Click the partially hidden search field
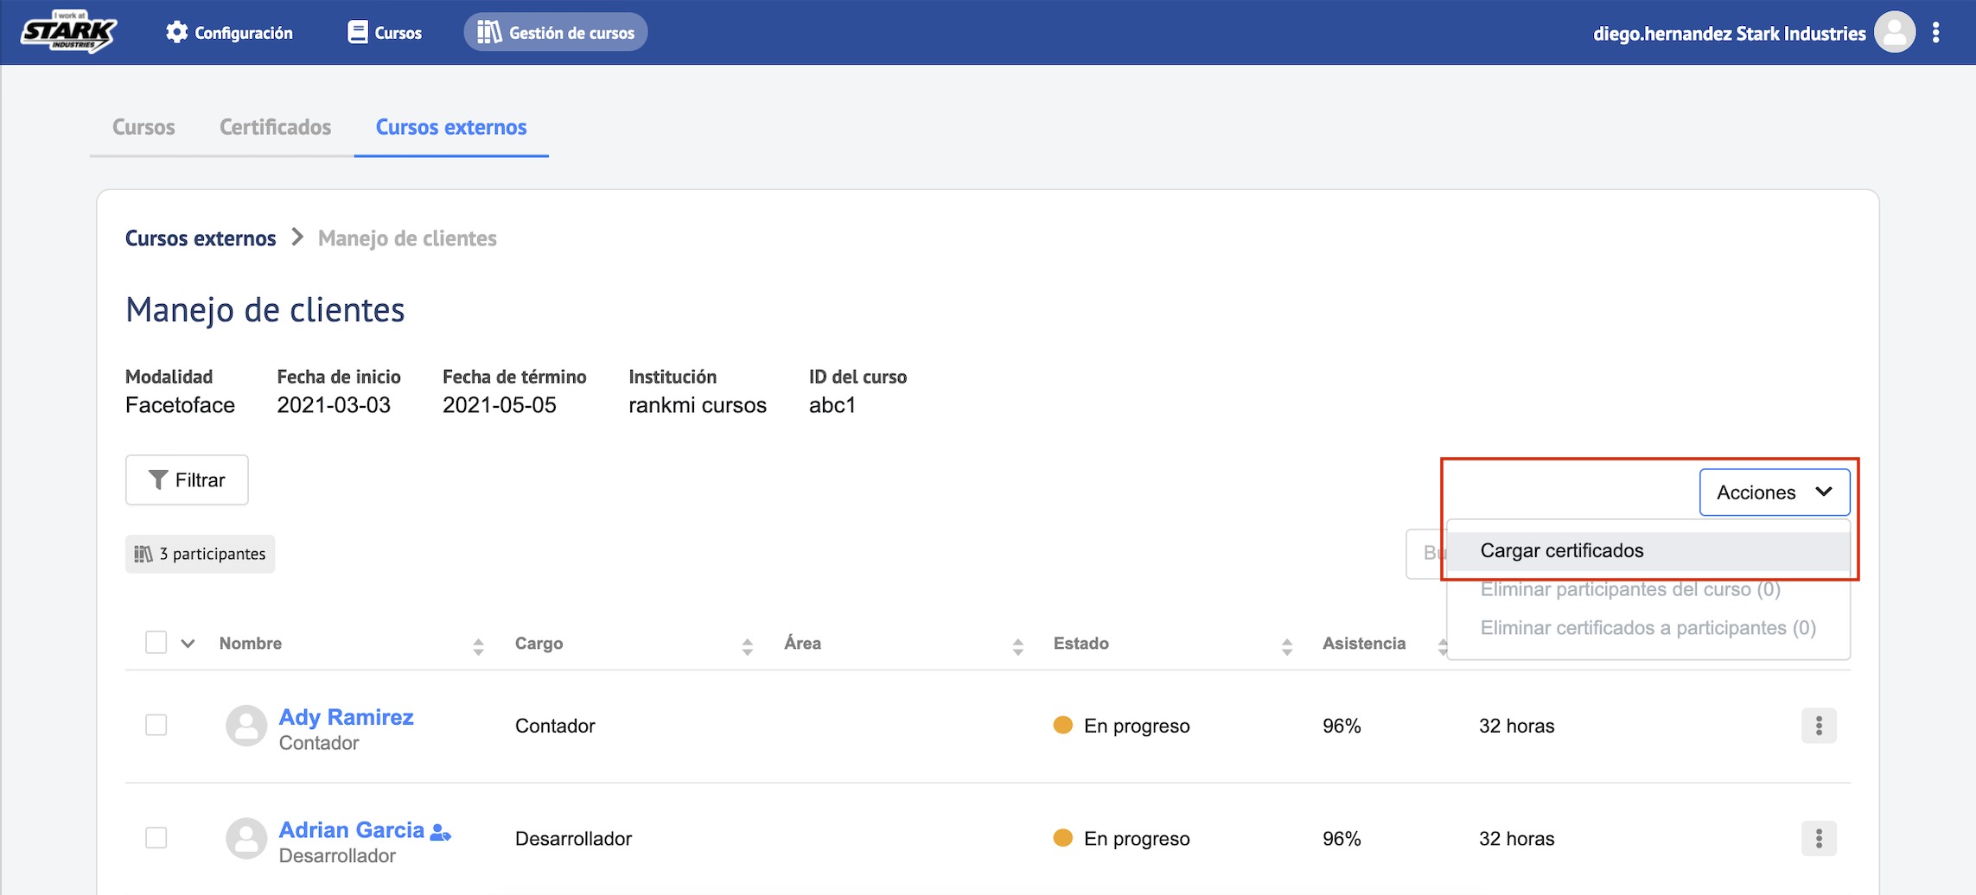The width and height of the screenshot is (1976, 895). click(1426, 553)
